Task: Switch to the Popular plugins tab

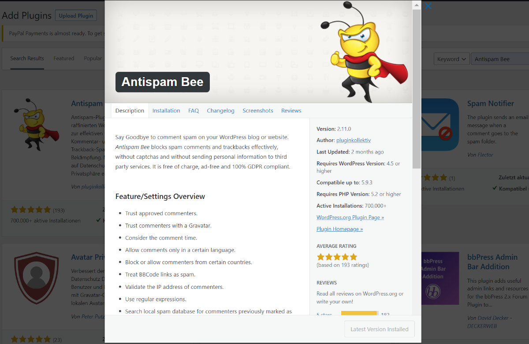Action: coord(93,58)
